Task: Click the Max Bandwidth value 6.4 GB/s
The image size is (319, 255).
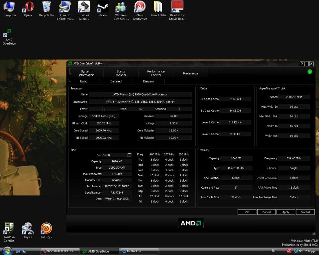Action: [117, 174]
